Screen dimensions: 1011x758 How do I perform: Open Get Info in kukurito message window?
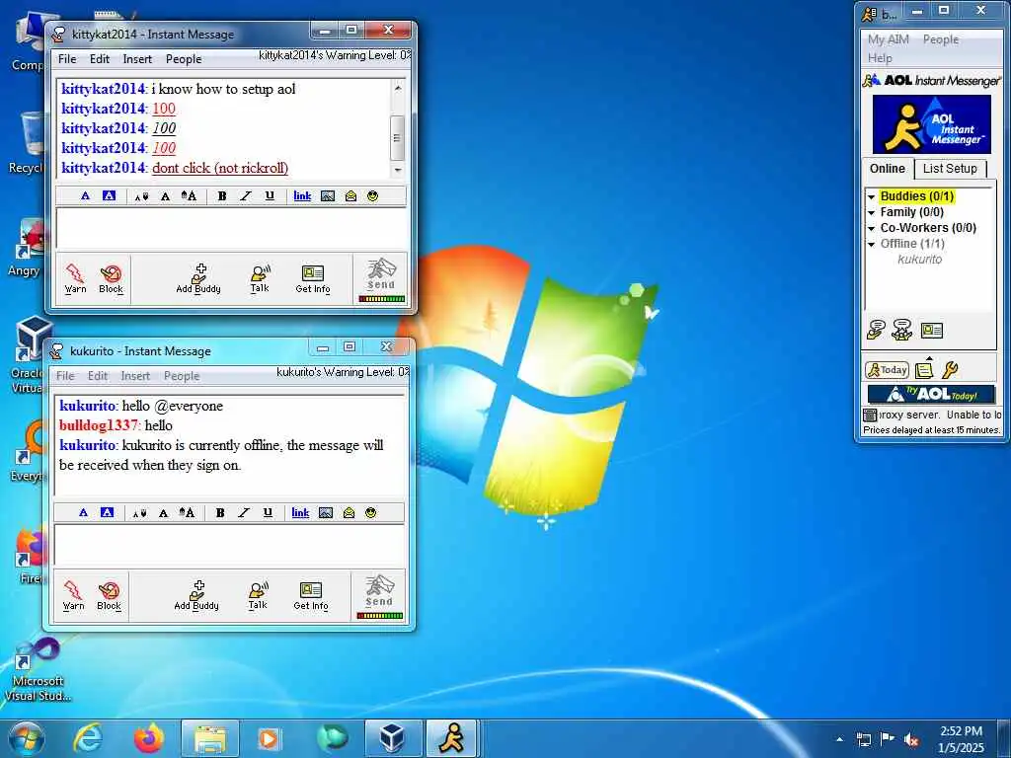(311, 595)
